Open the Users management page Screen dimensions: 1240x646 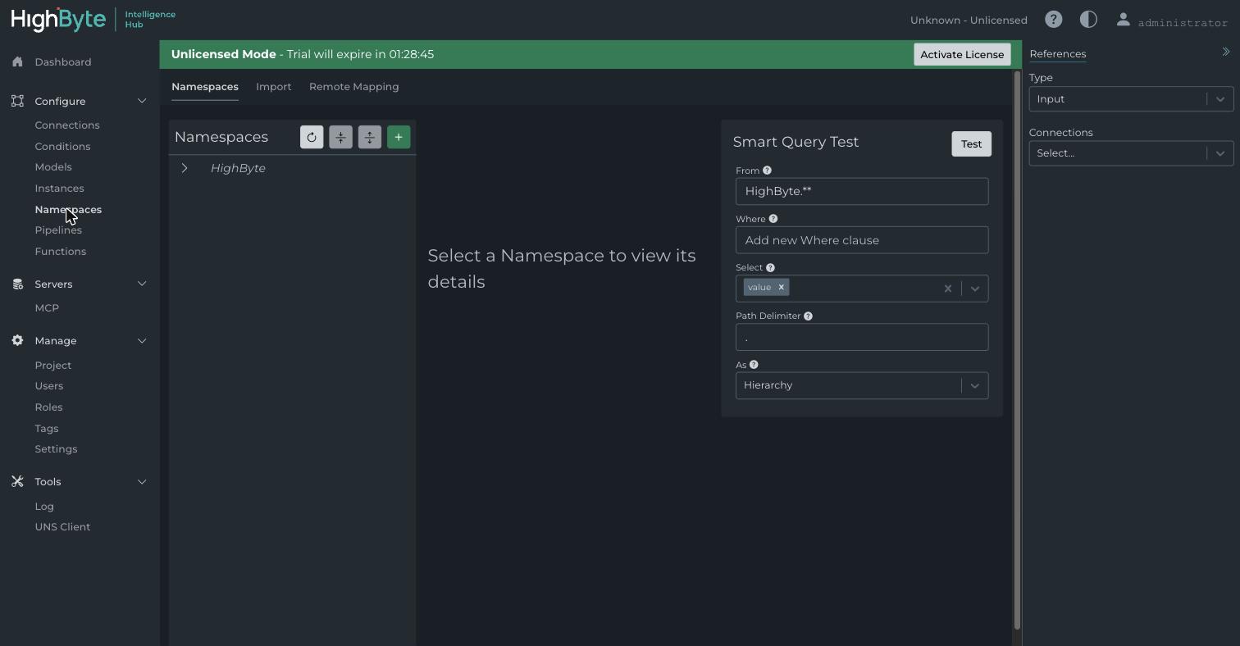point(49,386)
